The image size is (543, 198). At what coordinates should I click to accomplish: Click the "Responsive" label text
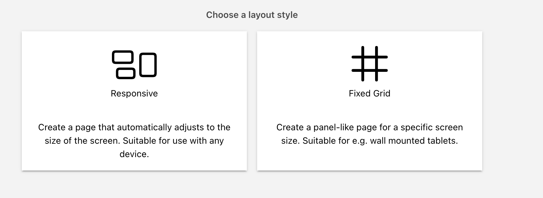(134, 94)
